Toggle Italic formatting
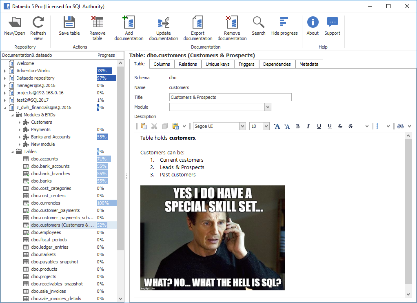Image resolution: width=417 pixels, height=303 pixels. tap(308, 126)
